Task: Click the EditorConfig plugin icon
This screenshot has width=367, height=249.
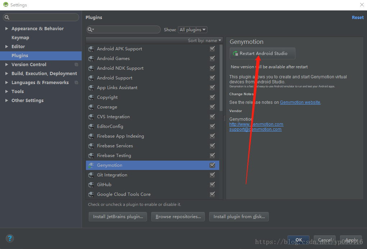Action: (91, 126)
